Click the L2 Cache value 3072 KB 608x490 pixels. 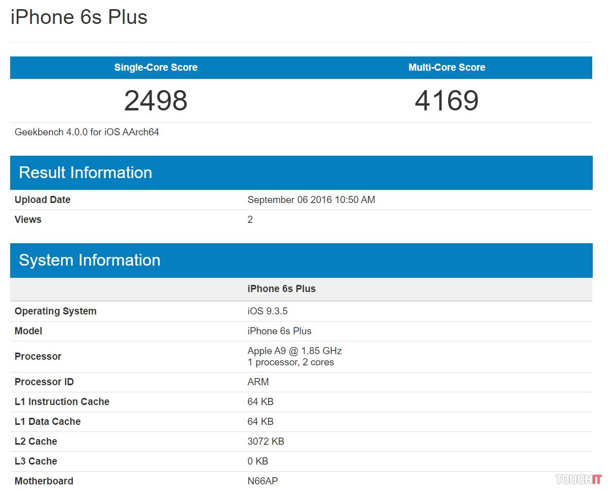[266, 442]
